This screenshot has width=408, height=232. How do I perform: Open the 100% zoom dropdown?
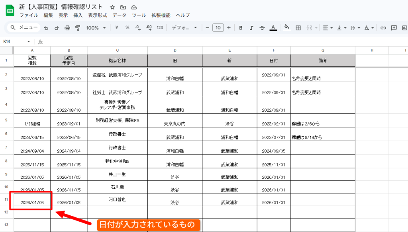(96, 28)
